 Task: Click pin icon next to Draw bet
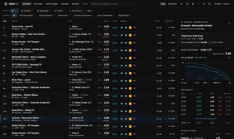tap(70, 26)
